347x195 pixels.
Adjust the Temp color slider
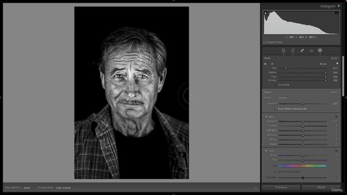pos(303,155)
